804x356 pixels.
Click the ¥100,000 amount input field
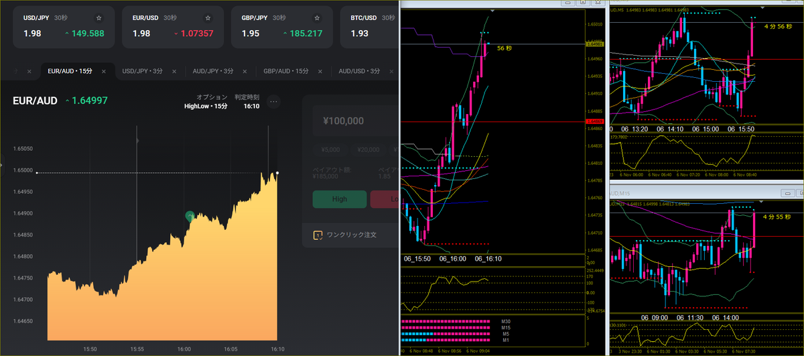point(355,121)
